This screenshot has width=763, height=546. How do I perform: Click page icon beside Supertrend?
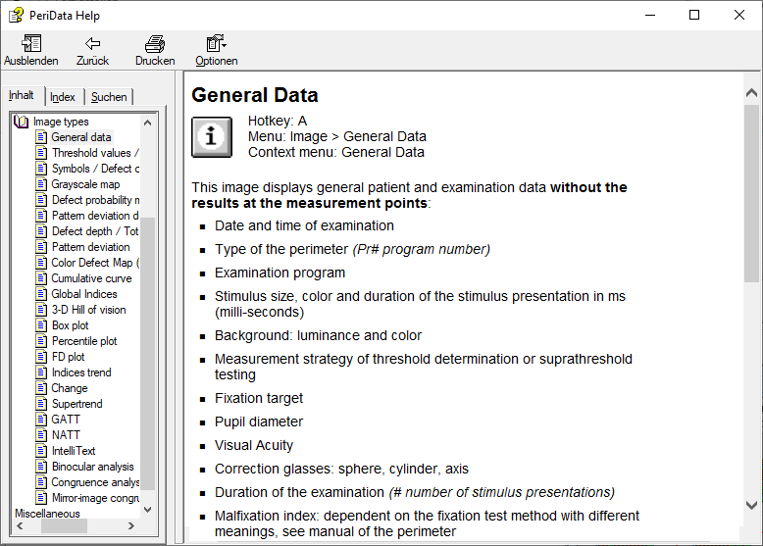[x=41, y=404]
